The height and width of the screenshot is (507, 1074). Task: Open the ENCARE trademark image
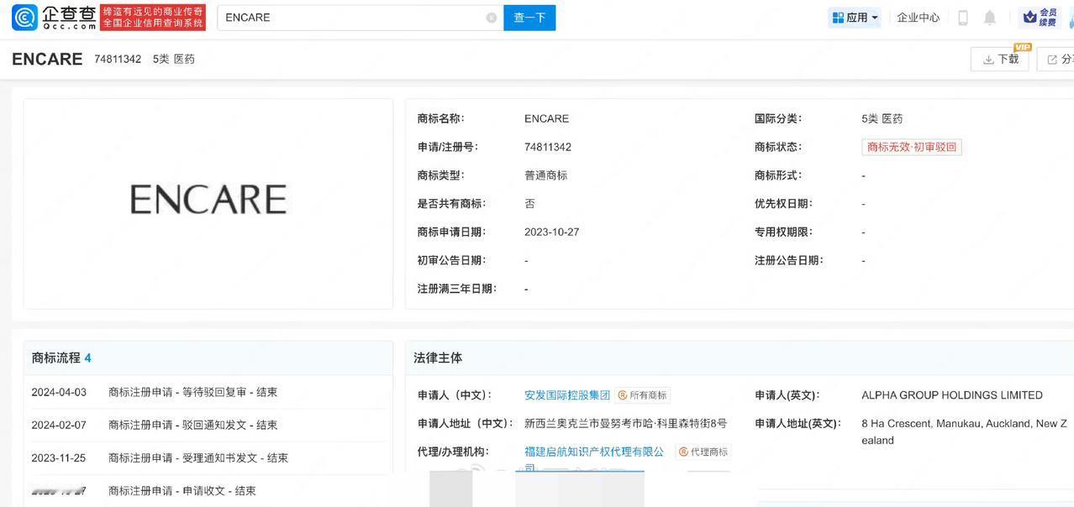pos(208,200)
